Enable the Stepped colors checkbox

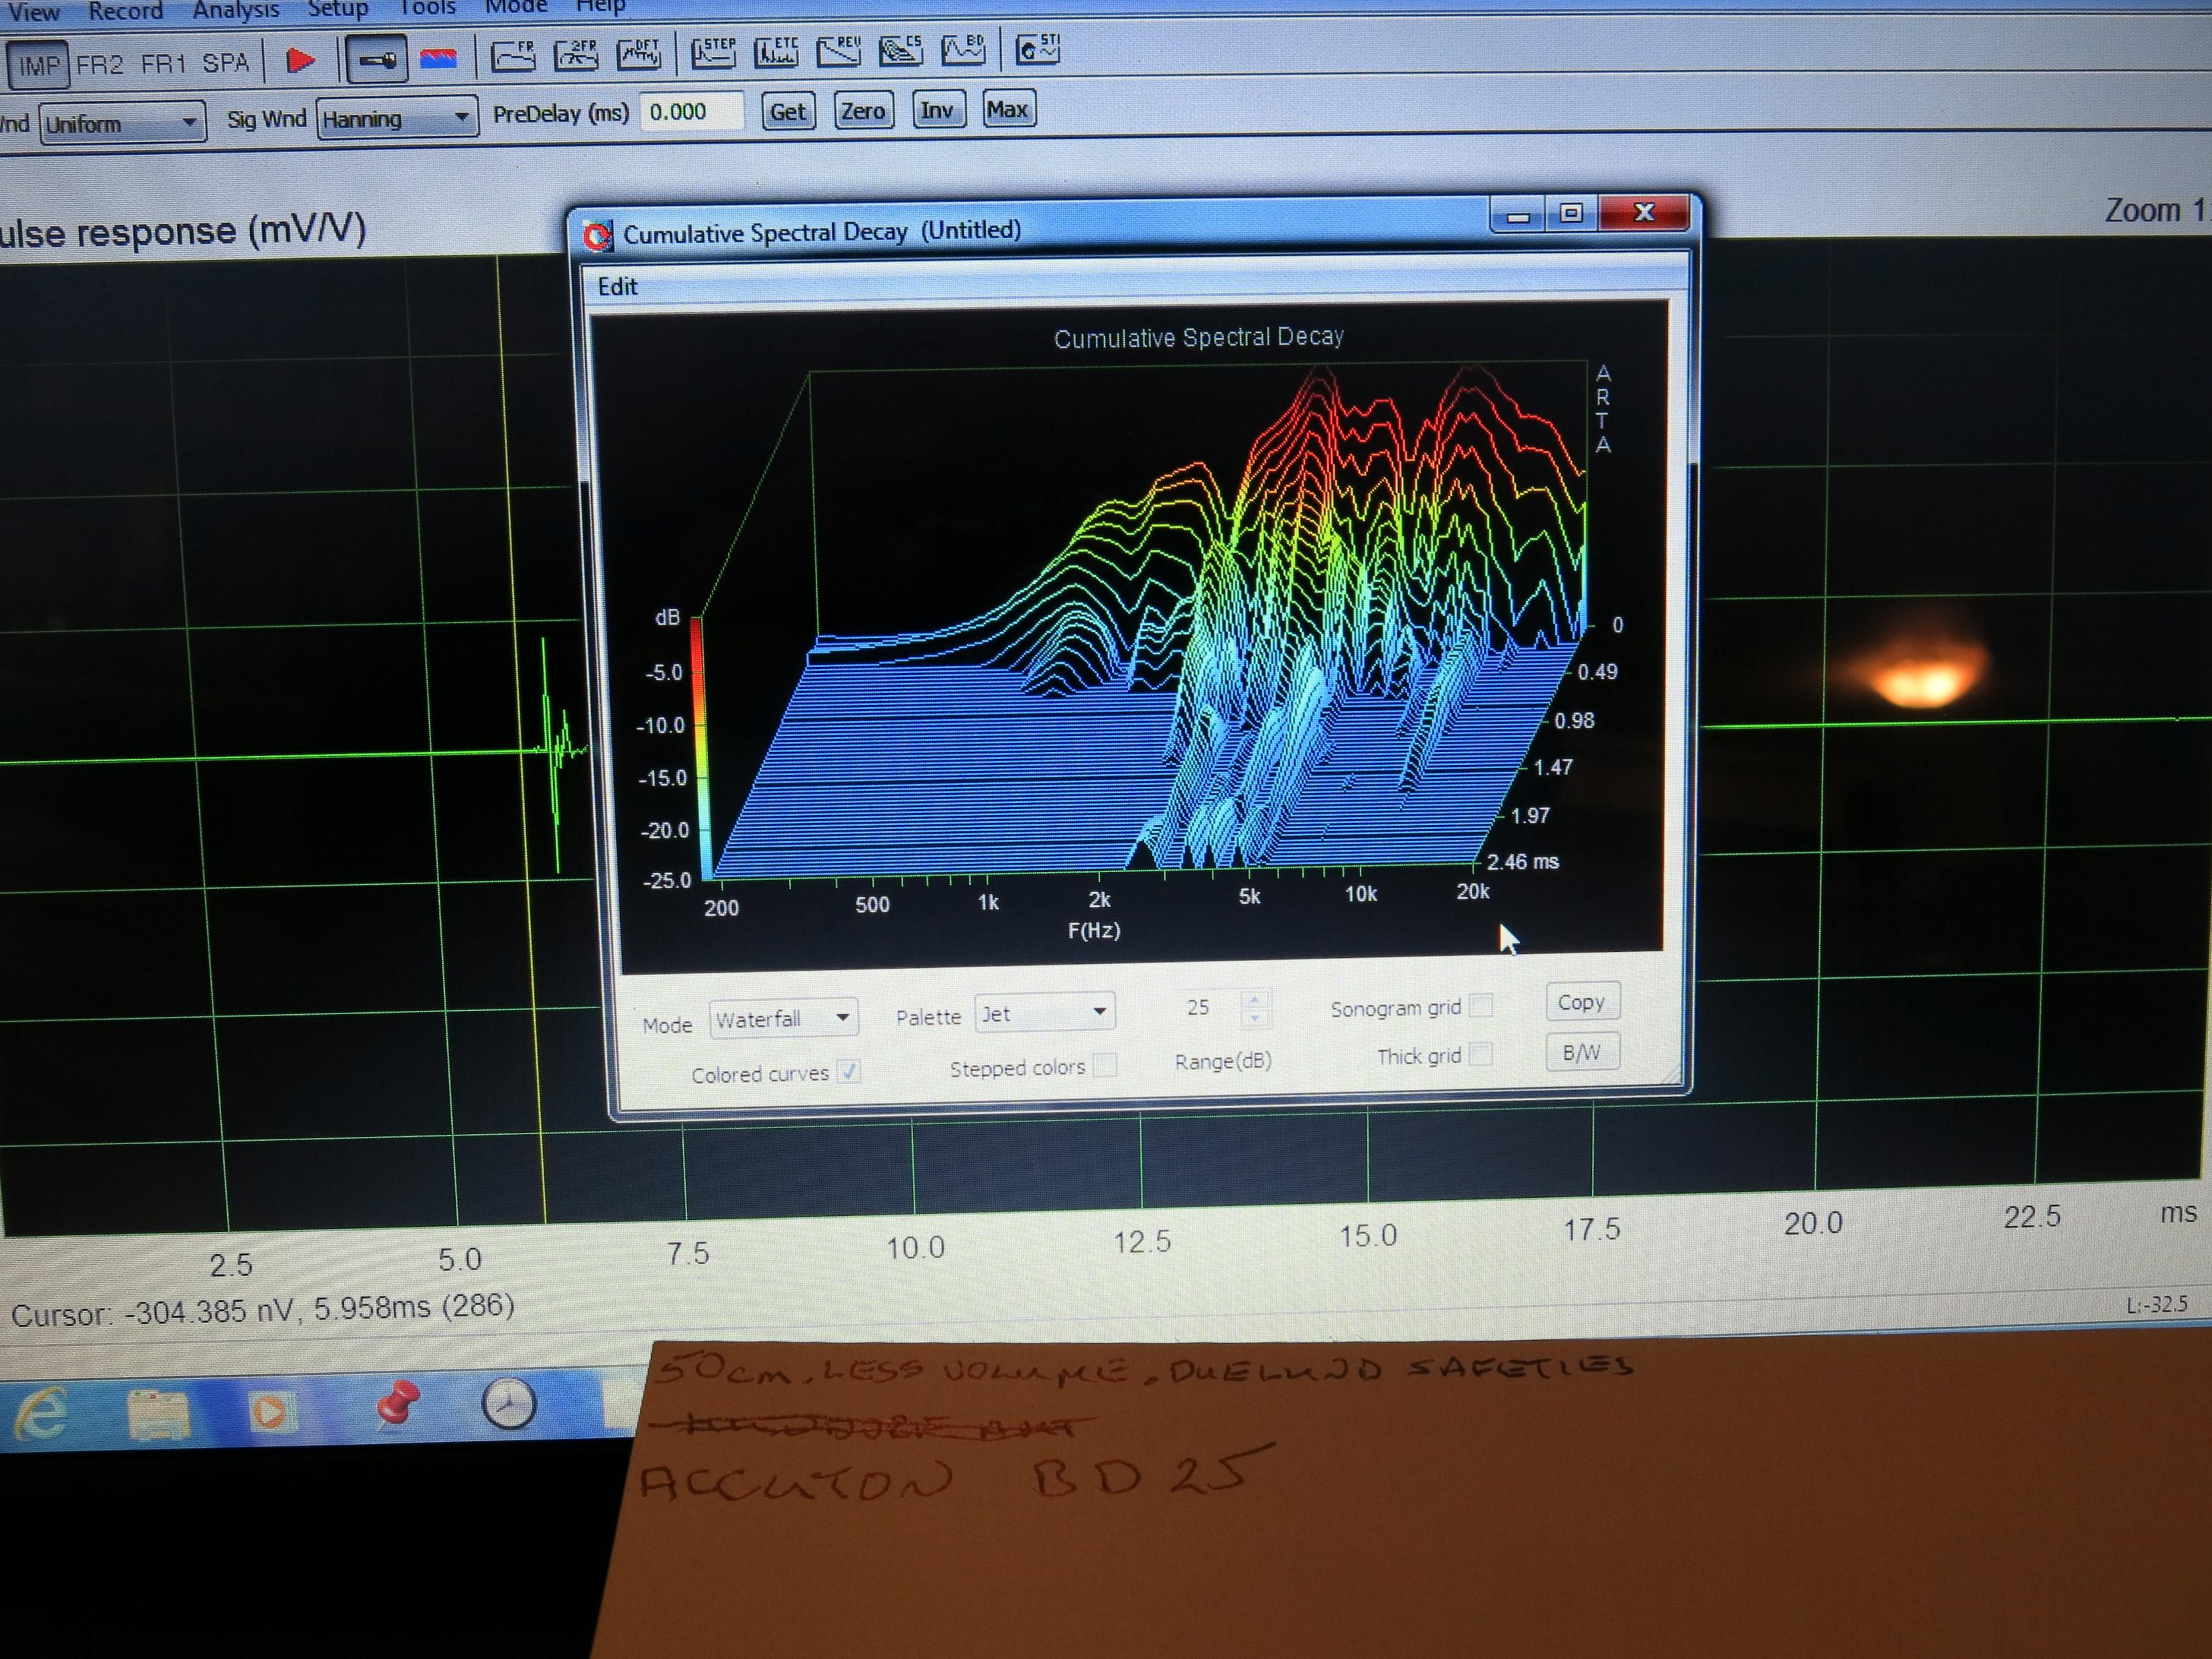(x=1104, y=1065)
